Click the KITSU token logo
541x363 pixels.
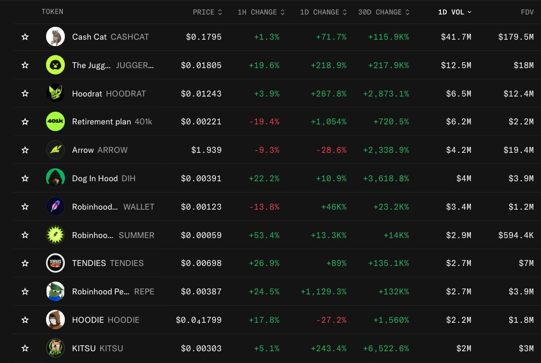55,348
